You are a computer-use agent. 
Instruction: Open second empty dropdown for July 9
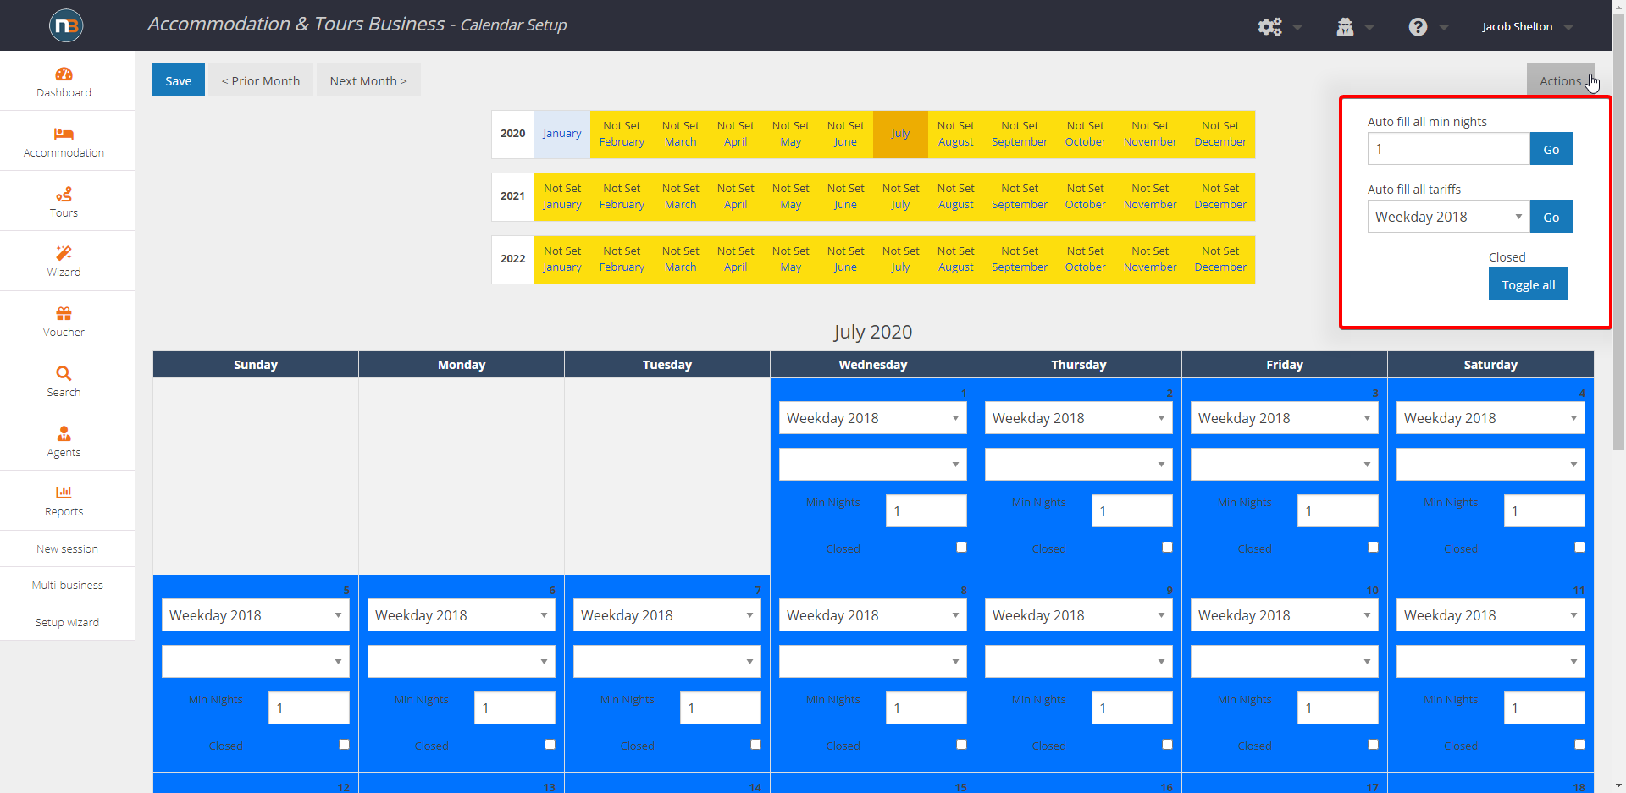click(x=1078, y=661)
